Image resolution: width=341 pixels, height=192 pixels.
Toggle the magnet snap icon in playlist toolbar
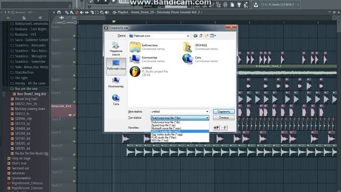(x=59, y=12)
